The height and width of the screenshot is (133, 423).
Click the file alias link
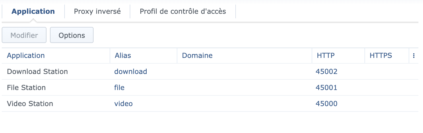pos(119,87)
